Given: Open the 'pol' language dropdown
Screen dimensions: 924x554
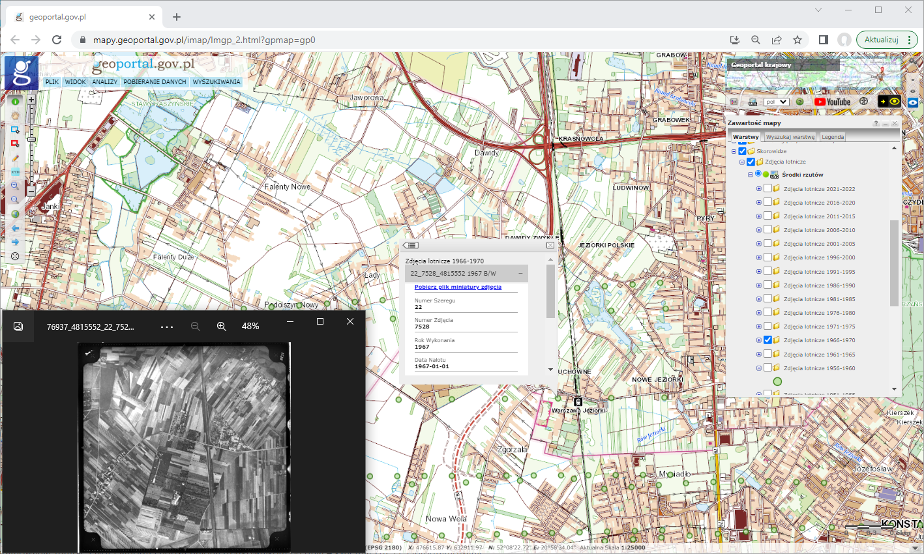Looking at the screenshot, I should [776, 102].
